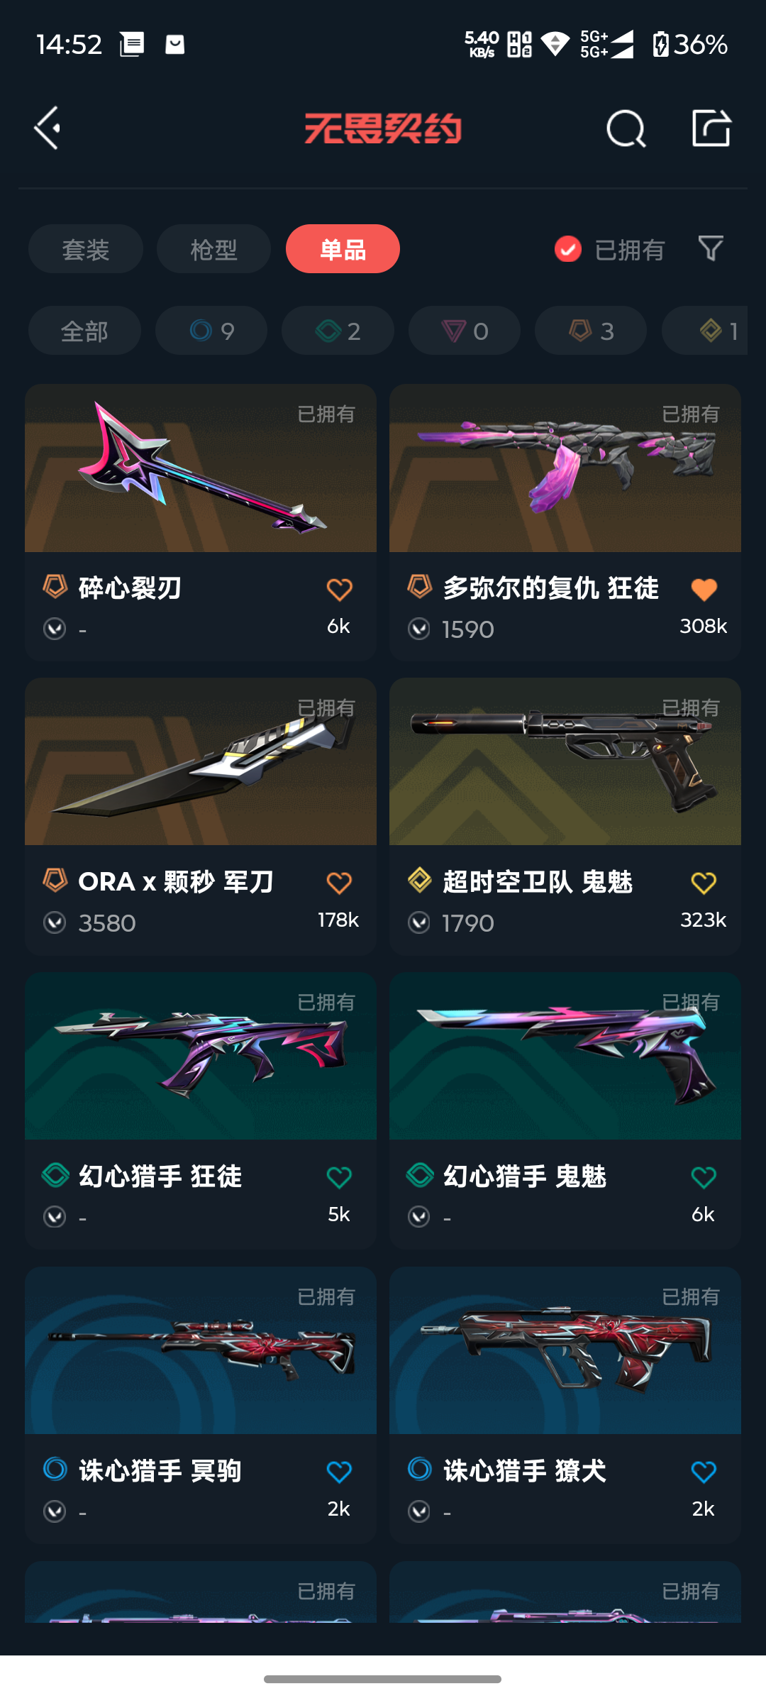This screenshot has height=1703, width=766.
Task: Tap the back arrow icon
Action: click(48, 128)
